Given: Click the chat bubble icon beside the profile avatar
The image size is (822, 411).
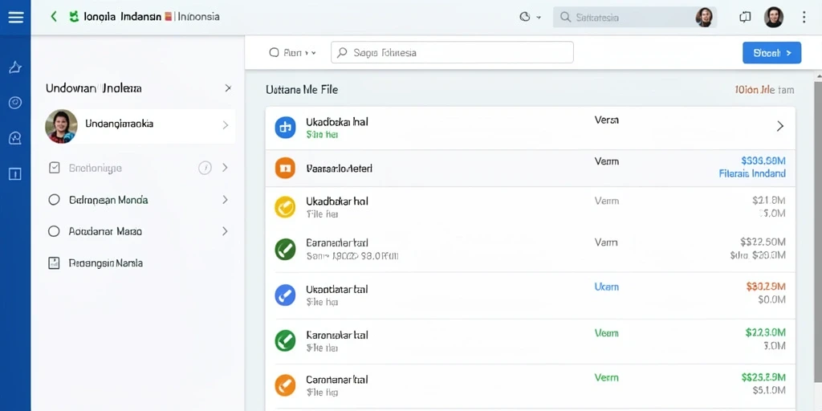Looking at the screenshot, I should tap(745, 18).
